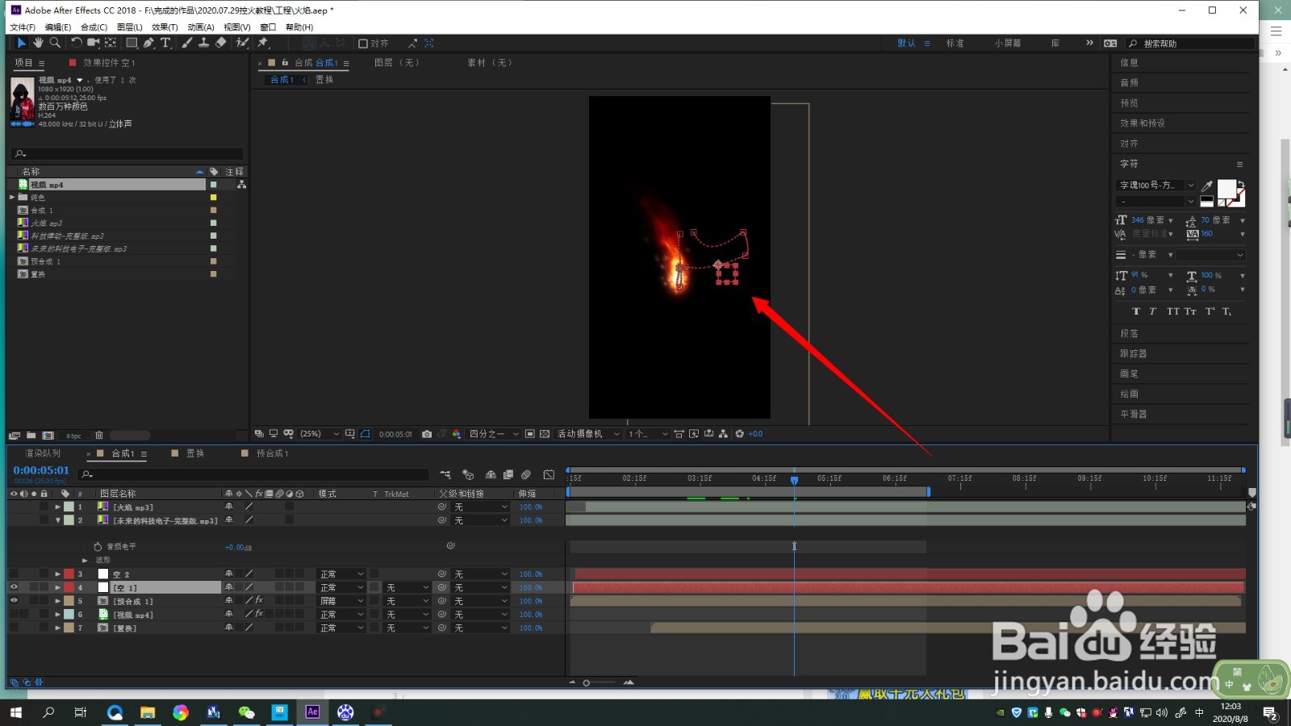This screenshot has height=726, width=1291.
Task: Select the Pan Behind anchor point tool
Action: click(x=111, y=43)
